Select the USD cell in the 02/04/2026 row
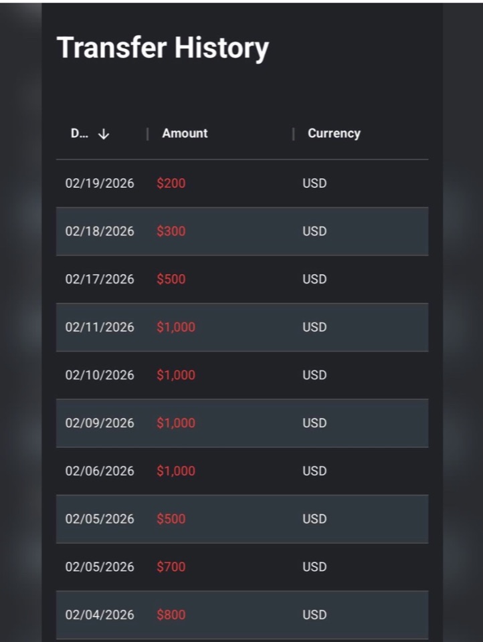The width and height of the screenshot is (483, 642). (314, 615)
